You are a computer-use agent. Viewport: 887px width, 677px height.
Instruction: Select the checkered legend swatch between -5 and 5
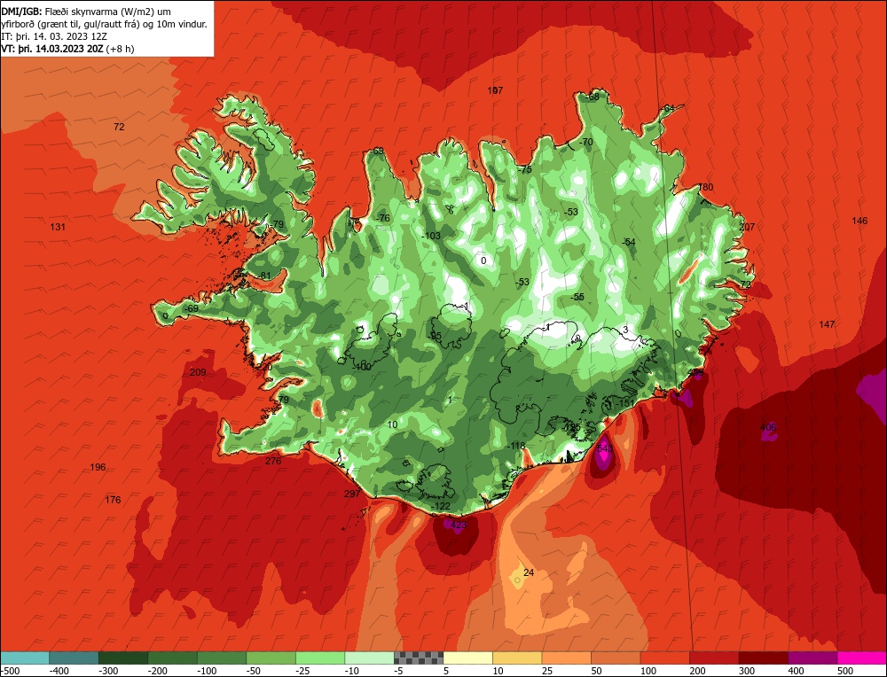(x=419, y=658)
